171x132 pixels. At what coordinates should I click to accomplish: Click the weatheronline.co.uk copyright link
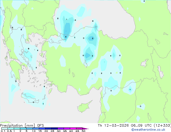pos(148,130)
